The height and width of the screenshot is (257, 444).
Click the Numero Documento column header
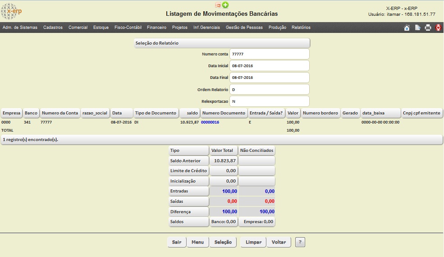coord(224,113)
